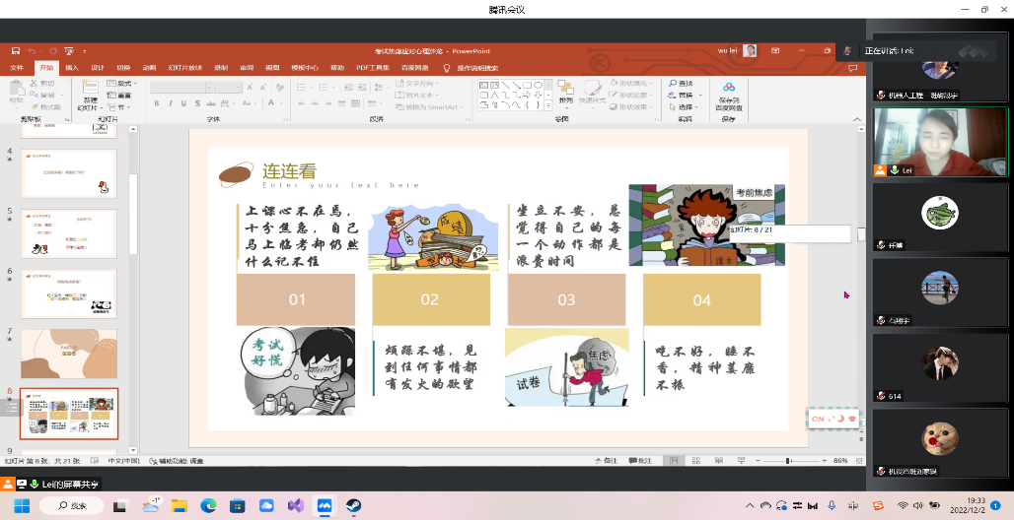
Task: Click the Save to Baidu Netdisk icon
Action: pos(729,94)
